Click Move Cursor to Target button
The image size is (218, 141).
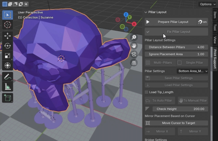pyautogui.click(x=176, y=123)
